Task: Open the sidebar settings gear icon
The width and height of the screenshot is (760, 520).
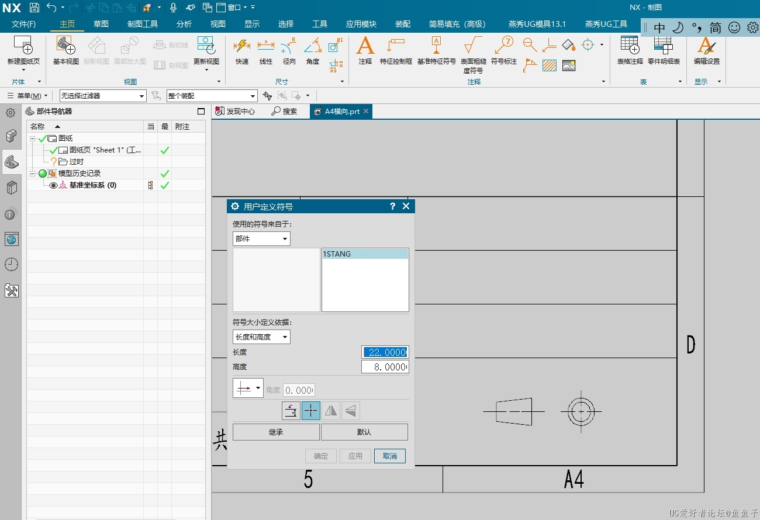Action: click(11, 113)
